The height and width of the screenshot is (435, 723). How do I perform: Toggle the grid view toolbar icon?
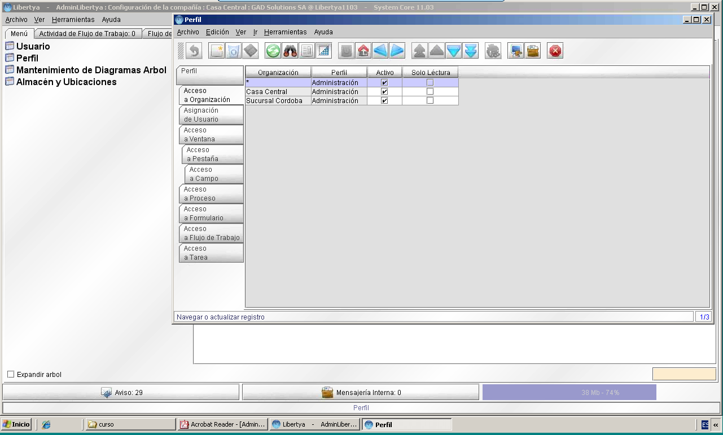(x=323, y=51)
